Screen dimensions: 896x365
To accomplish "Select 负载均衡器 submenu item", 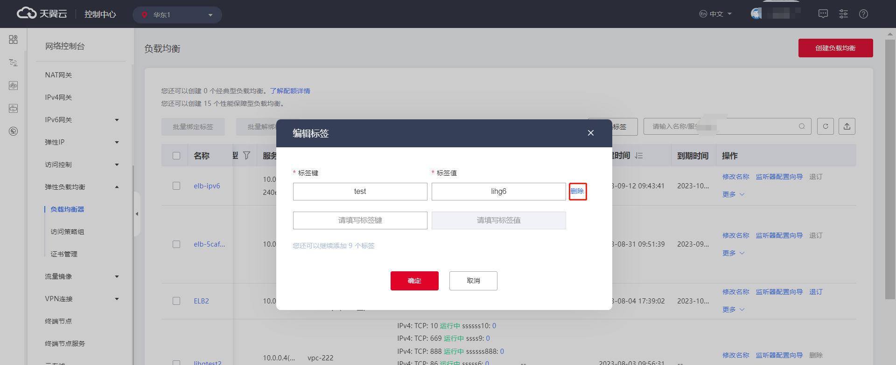I will point(67,209).
